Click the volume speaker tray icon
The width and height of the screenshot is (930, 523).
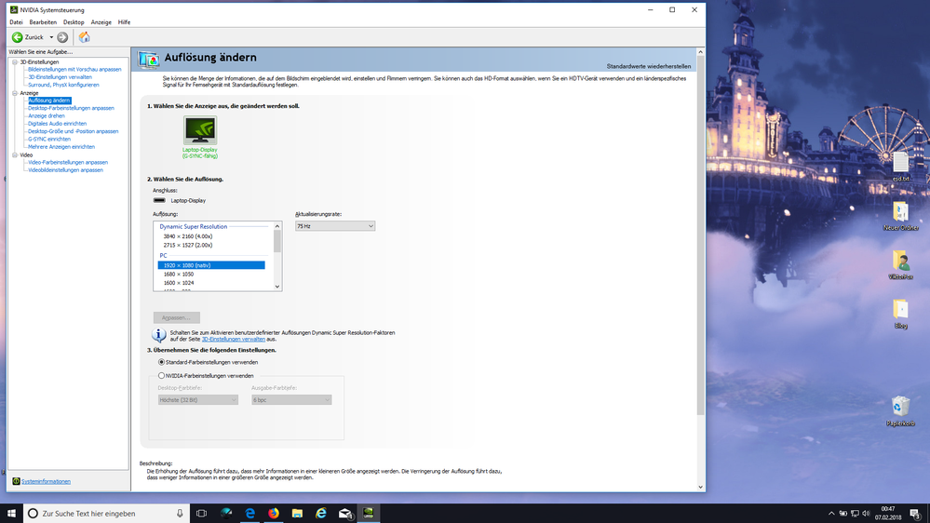pos(867,514)
